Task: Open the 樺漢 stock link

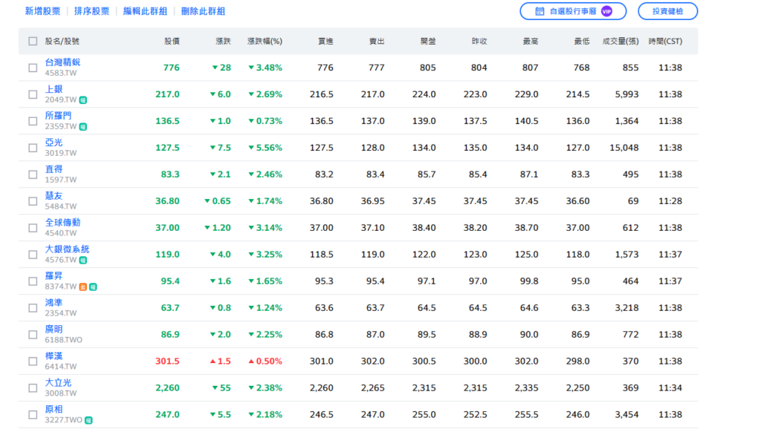Action: point(54,356)
